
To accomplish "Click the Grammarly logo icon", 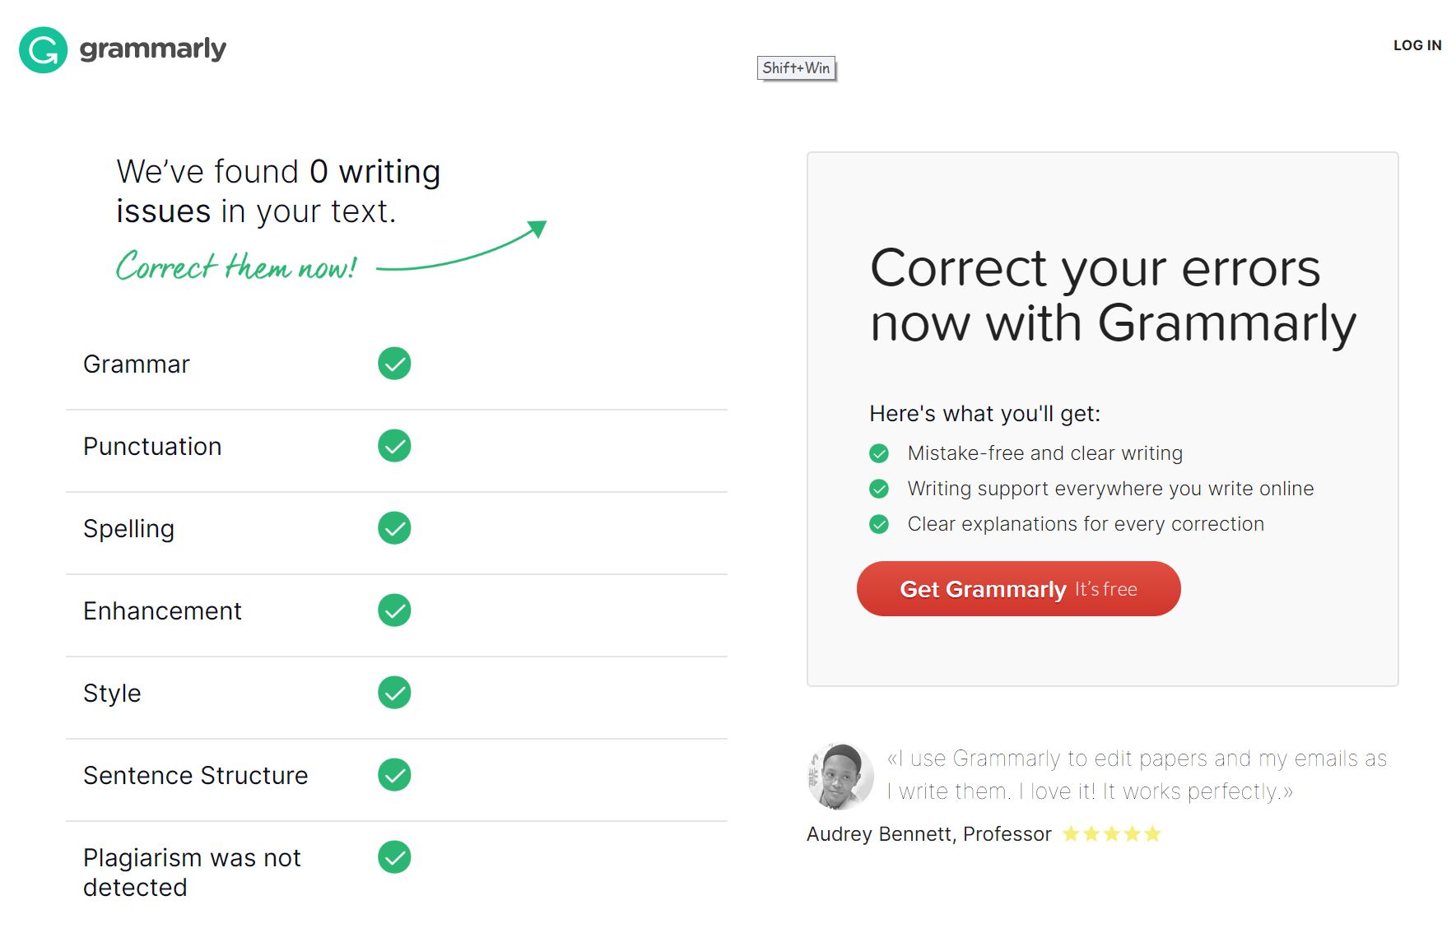I will pos(42,50).
